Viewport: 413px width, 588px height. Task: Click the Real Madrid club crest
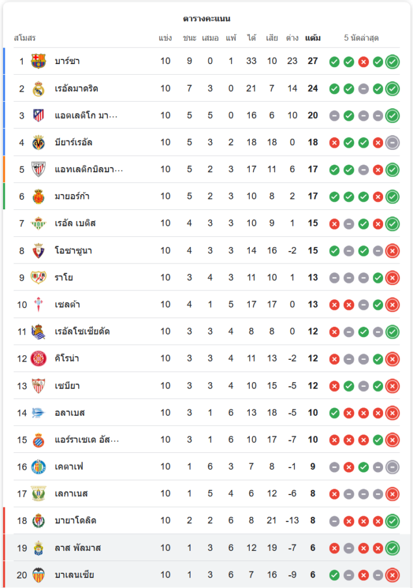click(x=39, y=88)
